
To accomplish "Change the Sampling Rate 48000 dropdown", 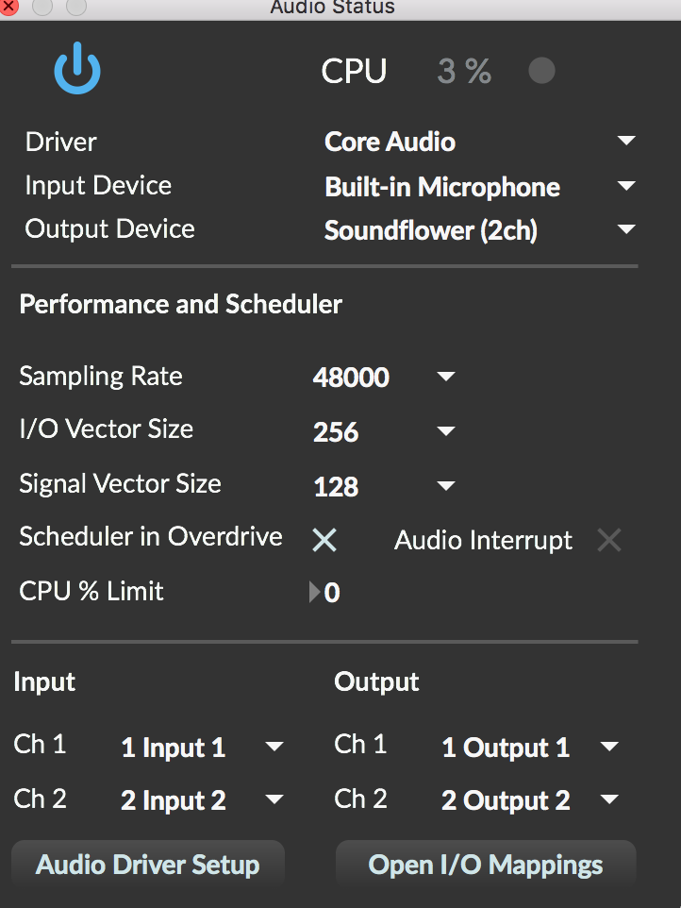I will pyautogui.click(x=384, y=377).
